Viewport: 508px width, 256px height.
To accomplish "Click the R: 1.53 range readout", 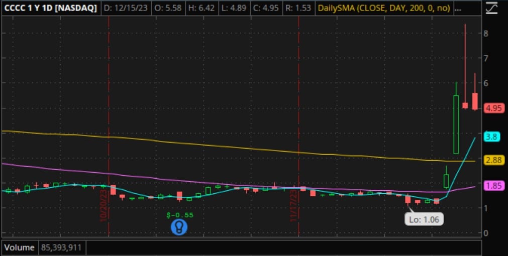I will 298,8.
